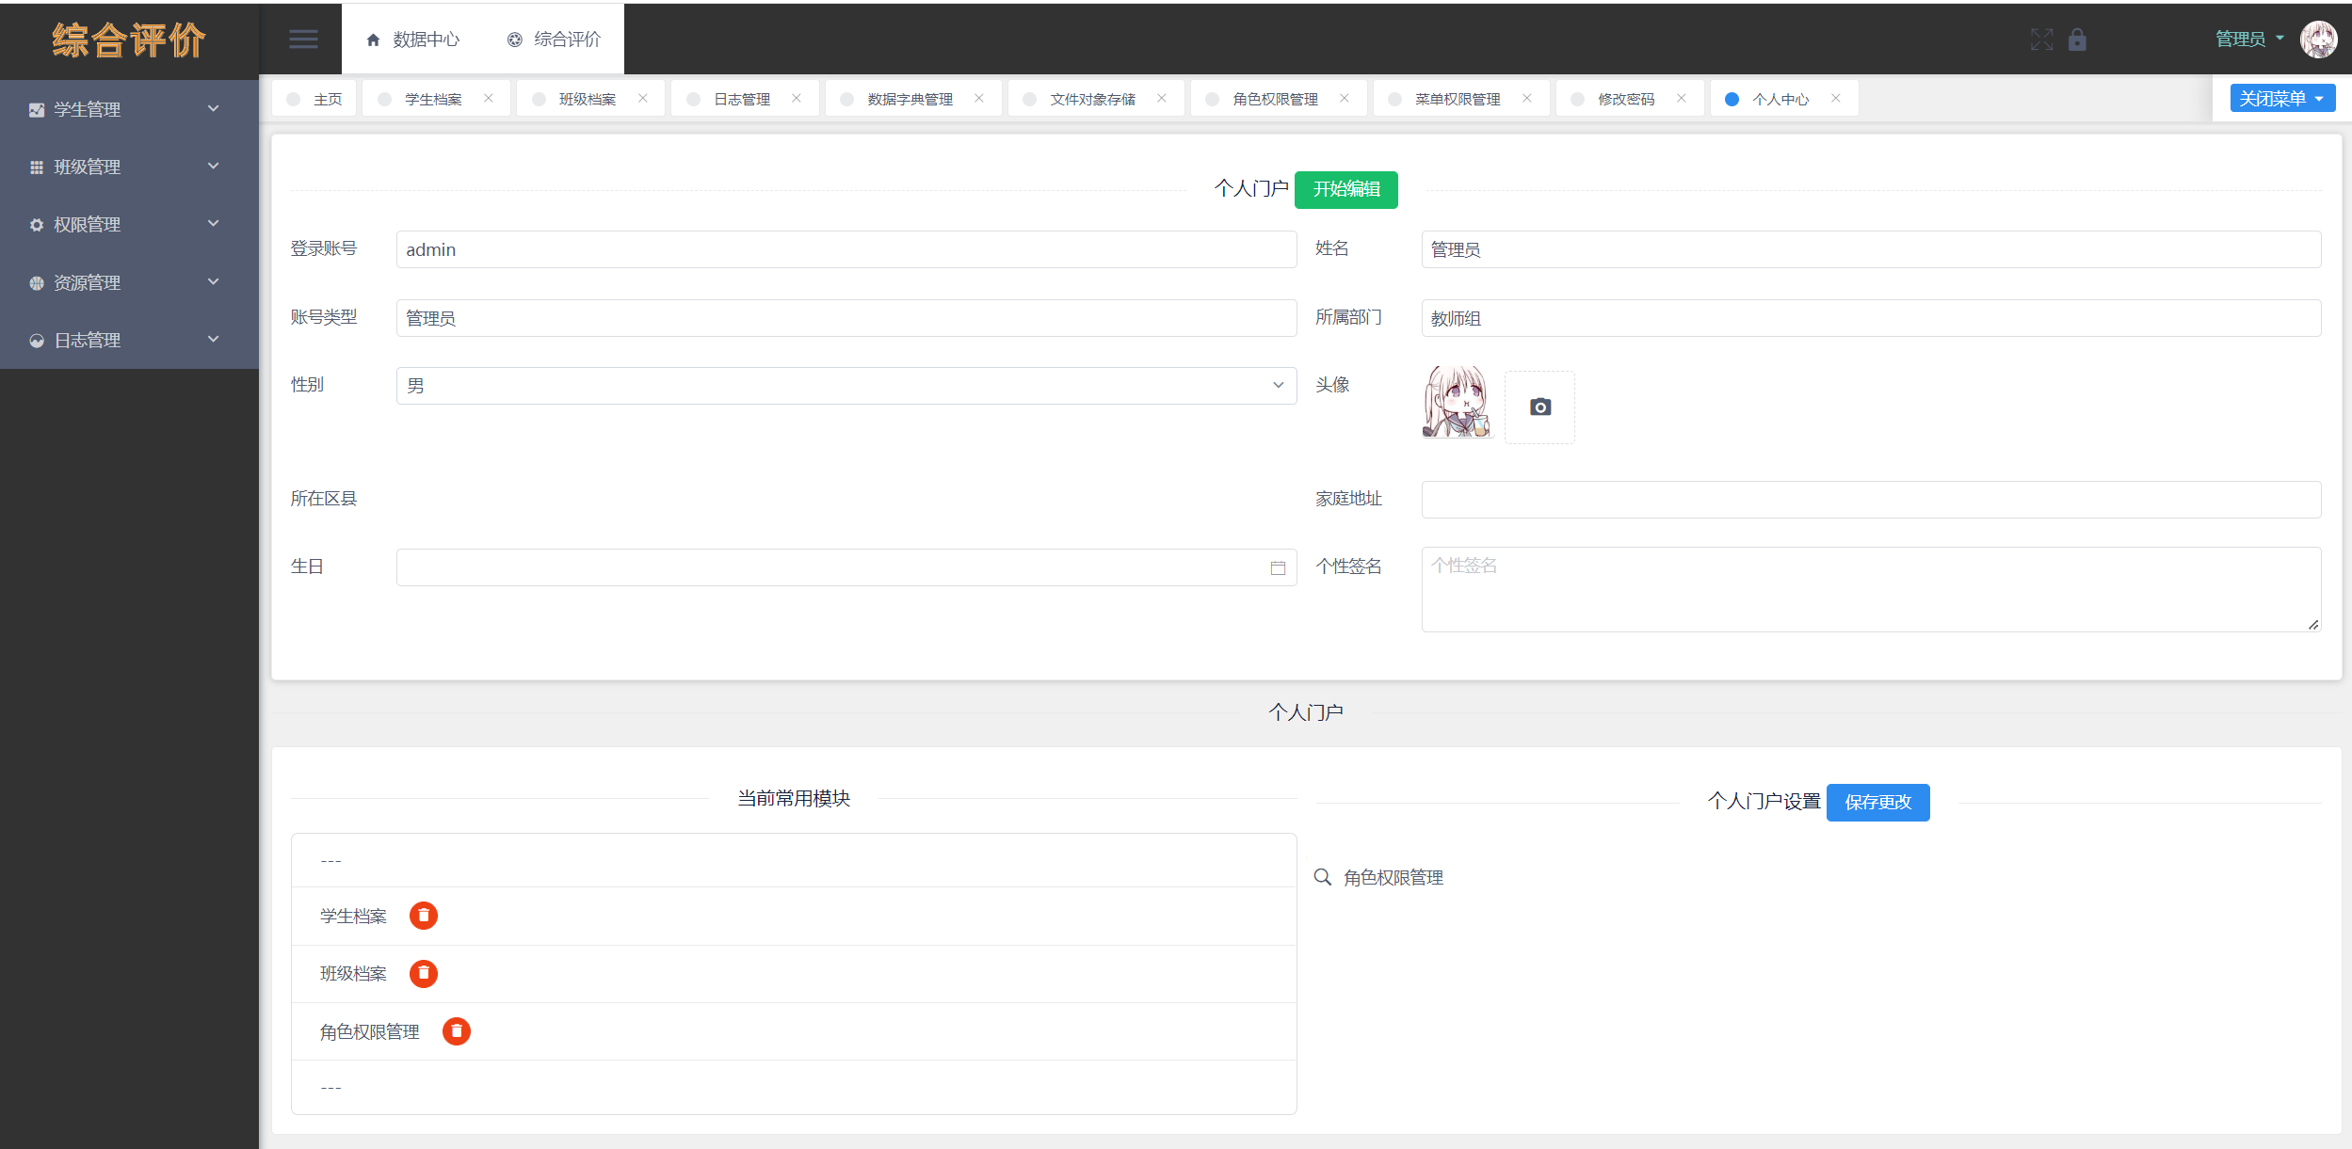Click search icon beside 角色权限管理
This screenshot has height=1149, width=2352.
click(1323, 877)
